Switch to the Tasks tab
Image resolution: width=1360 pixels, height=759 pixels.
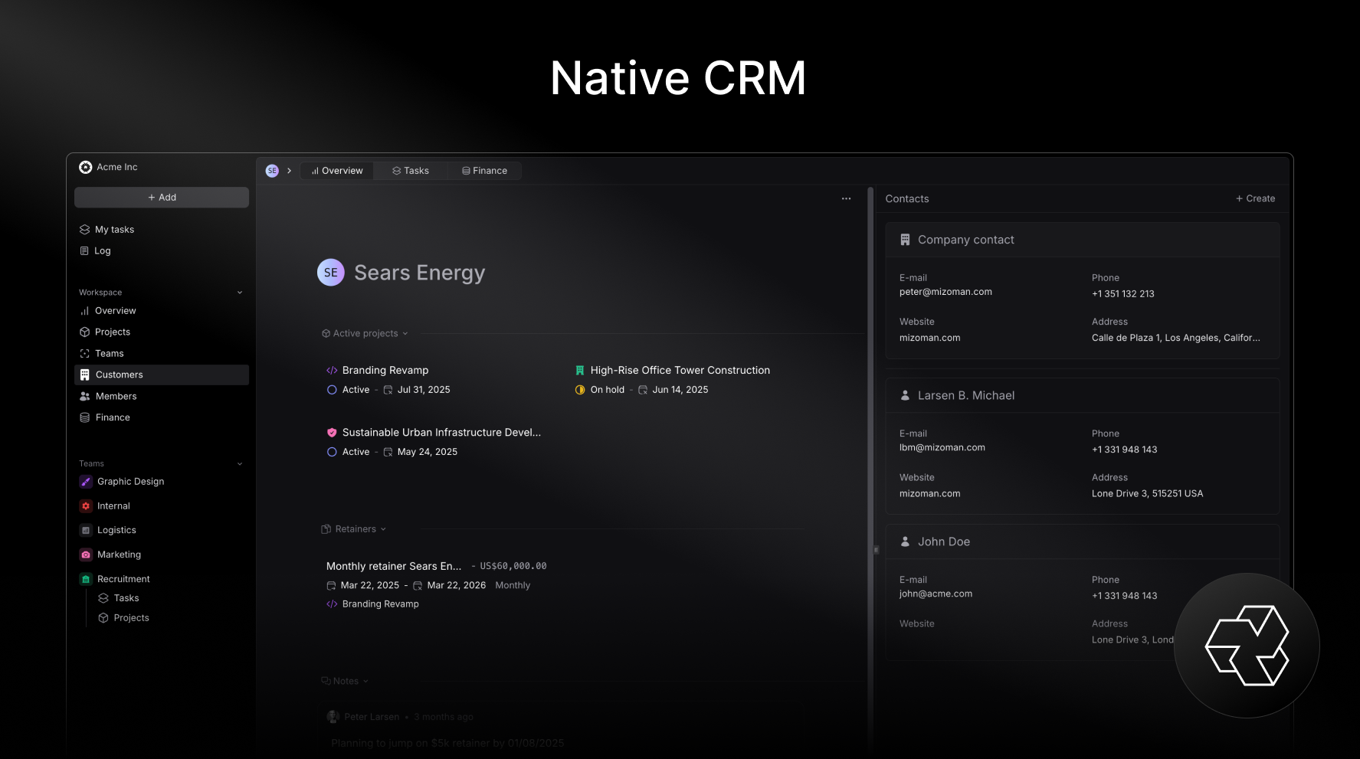pos(411,171)
